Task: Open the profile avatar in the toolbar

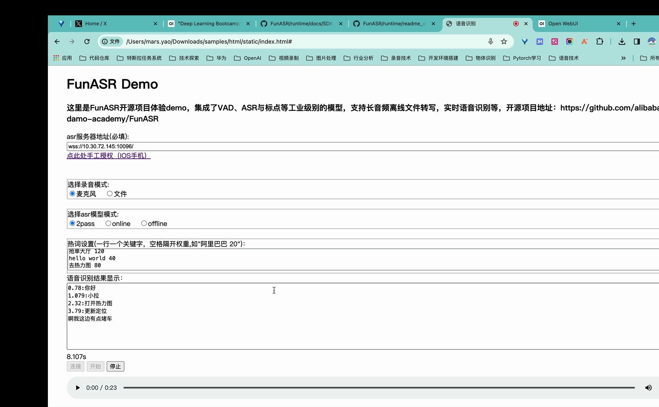Action: pyautogui.click(x=652, y=41)
